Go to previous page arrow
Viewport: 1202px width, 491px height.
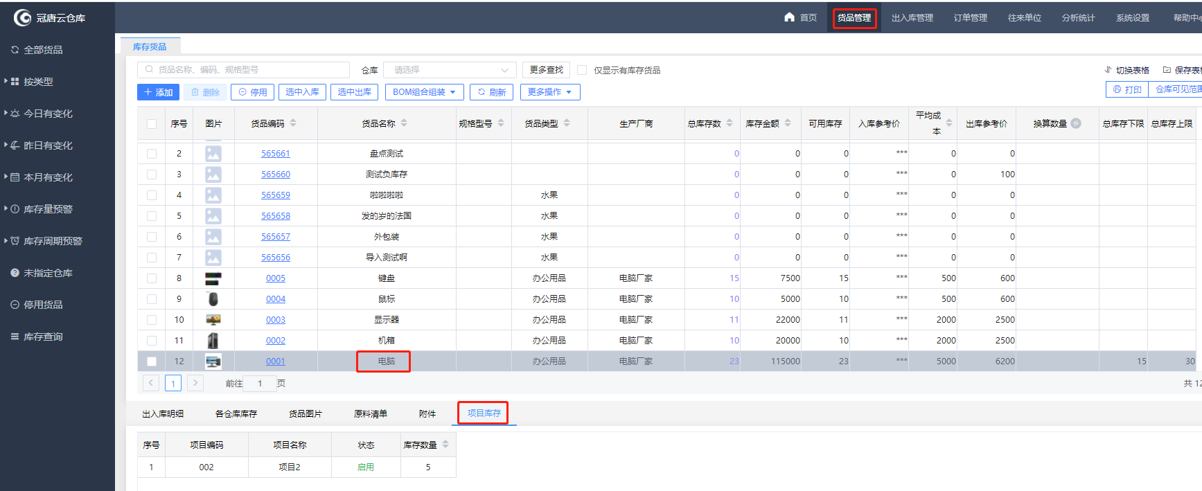(x=151, y=383)
